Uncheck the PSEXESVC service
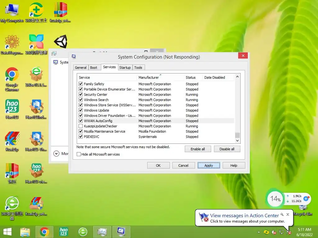 pos(80,136)
